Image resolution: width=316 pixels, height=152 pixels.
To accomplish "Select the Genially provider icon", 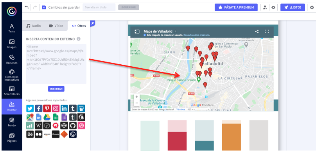I will (73, 134).
